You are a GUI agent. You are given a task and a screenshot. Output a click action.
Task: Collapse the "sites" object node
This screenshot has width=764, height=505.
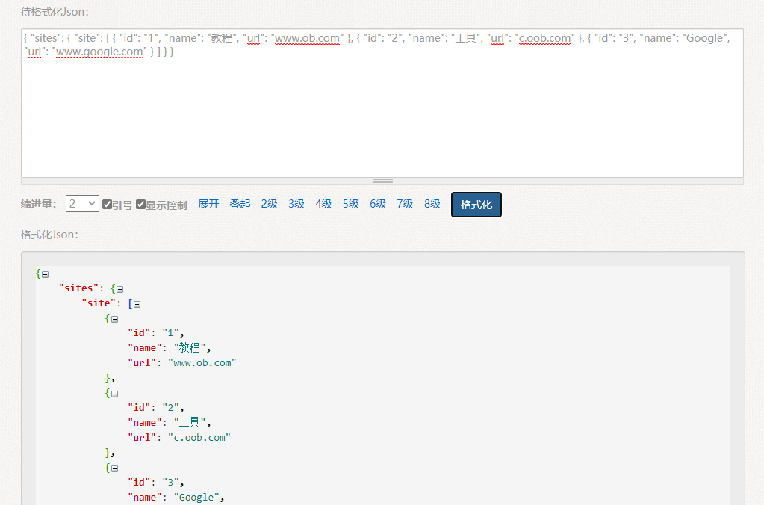tap(119, 289)
